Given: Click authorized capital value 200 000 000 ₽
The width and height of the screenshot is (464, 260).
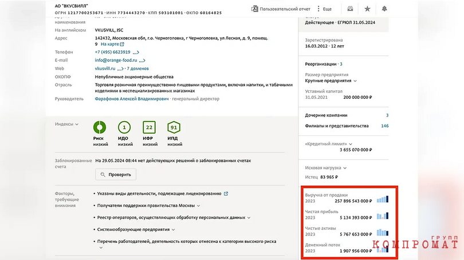Looking at the screenshot, I should pos(357,97).
